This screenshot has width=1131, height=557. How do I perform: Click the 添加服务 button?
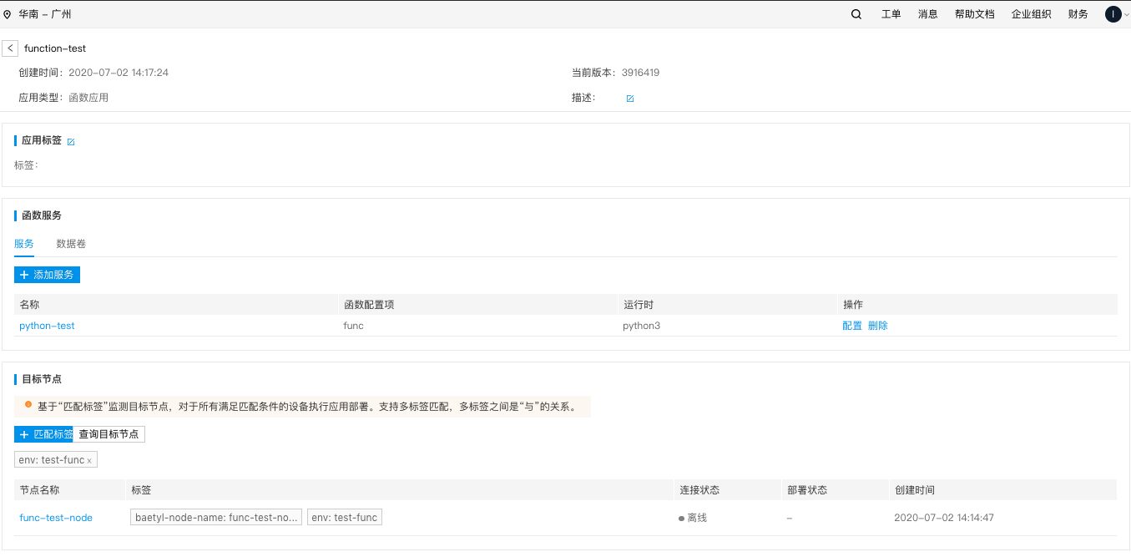pos(47,275)
